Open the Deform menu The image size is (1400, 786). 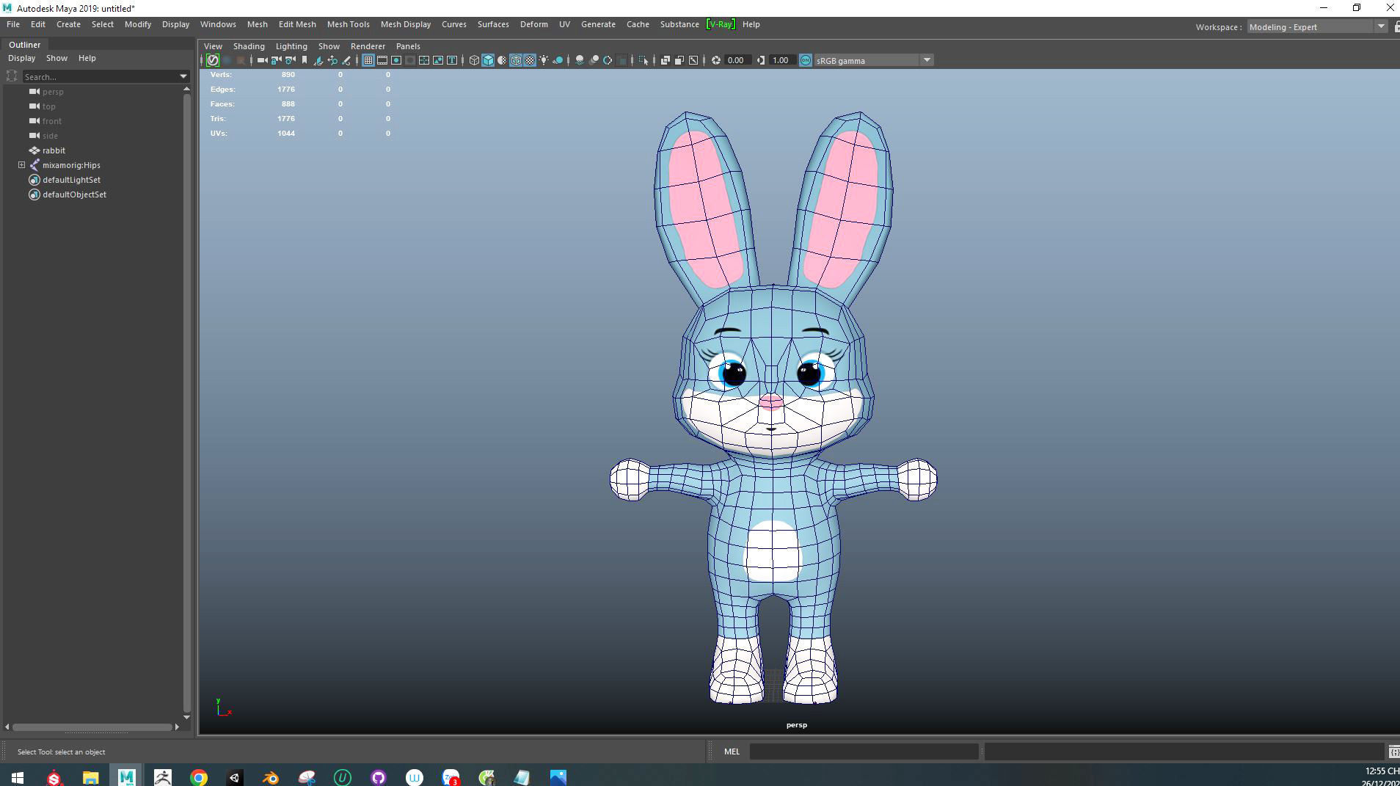point(533,24)
